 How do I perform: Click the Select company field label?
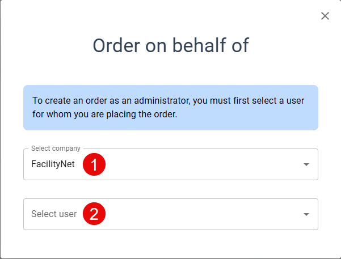pos(56,148)
